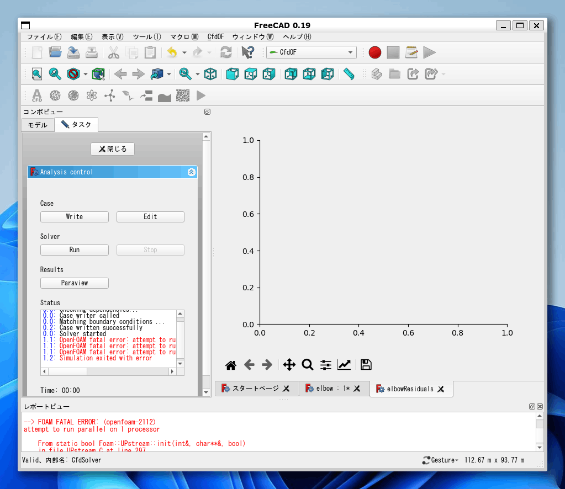Switch to the モデル tab
Screen dimensions: 565x489
(x=38, y=125)
